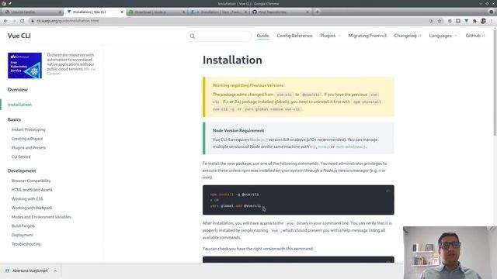Close the Installation | Vue CLI tab

[122, 12]
